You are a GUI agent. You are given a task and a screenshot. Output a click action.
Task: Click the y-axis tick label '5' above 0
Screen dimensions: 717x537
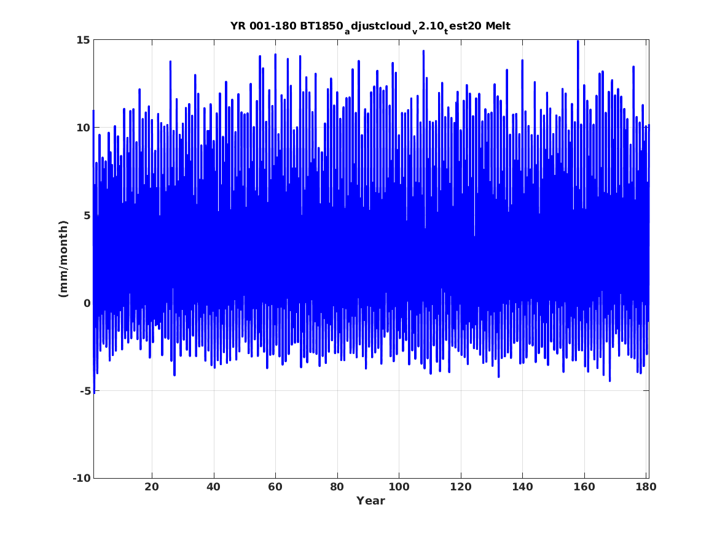point(87,215)
